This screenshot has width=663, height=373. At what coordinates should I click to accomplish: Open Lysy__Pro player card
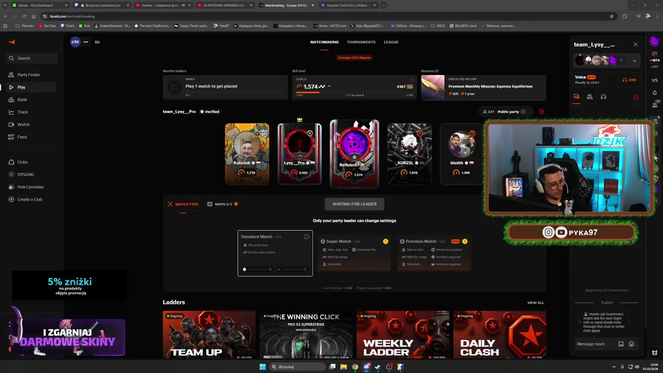299,154
